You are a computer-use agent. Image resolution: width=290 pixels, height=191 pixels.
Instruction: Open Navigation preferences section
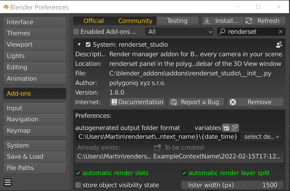click(35, 119)
